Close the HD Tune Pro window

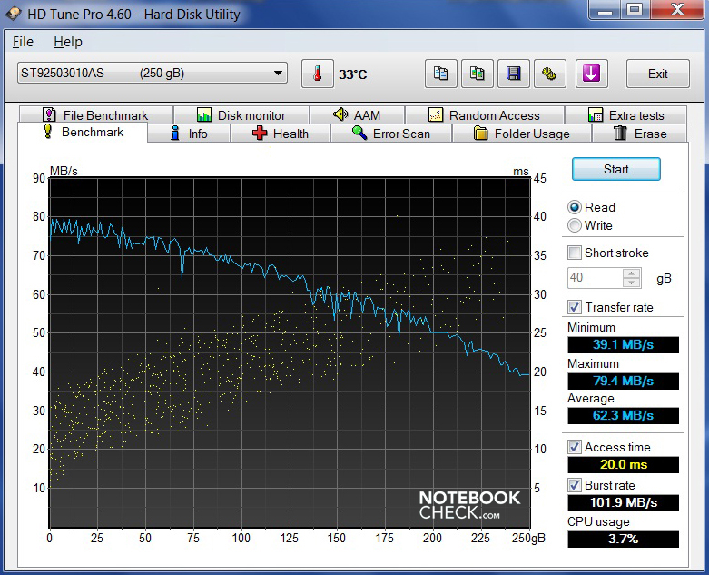[677, 10]
